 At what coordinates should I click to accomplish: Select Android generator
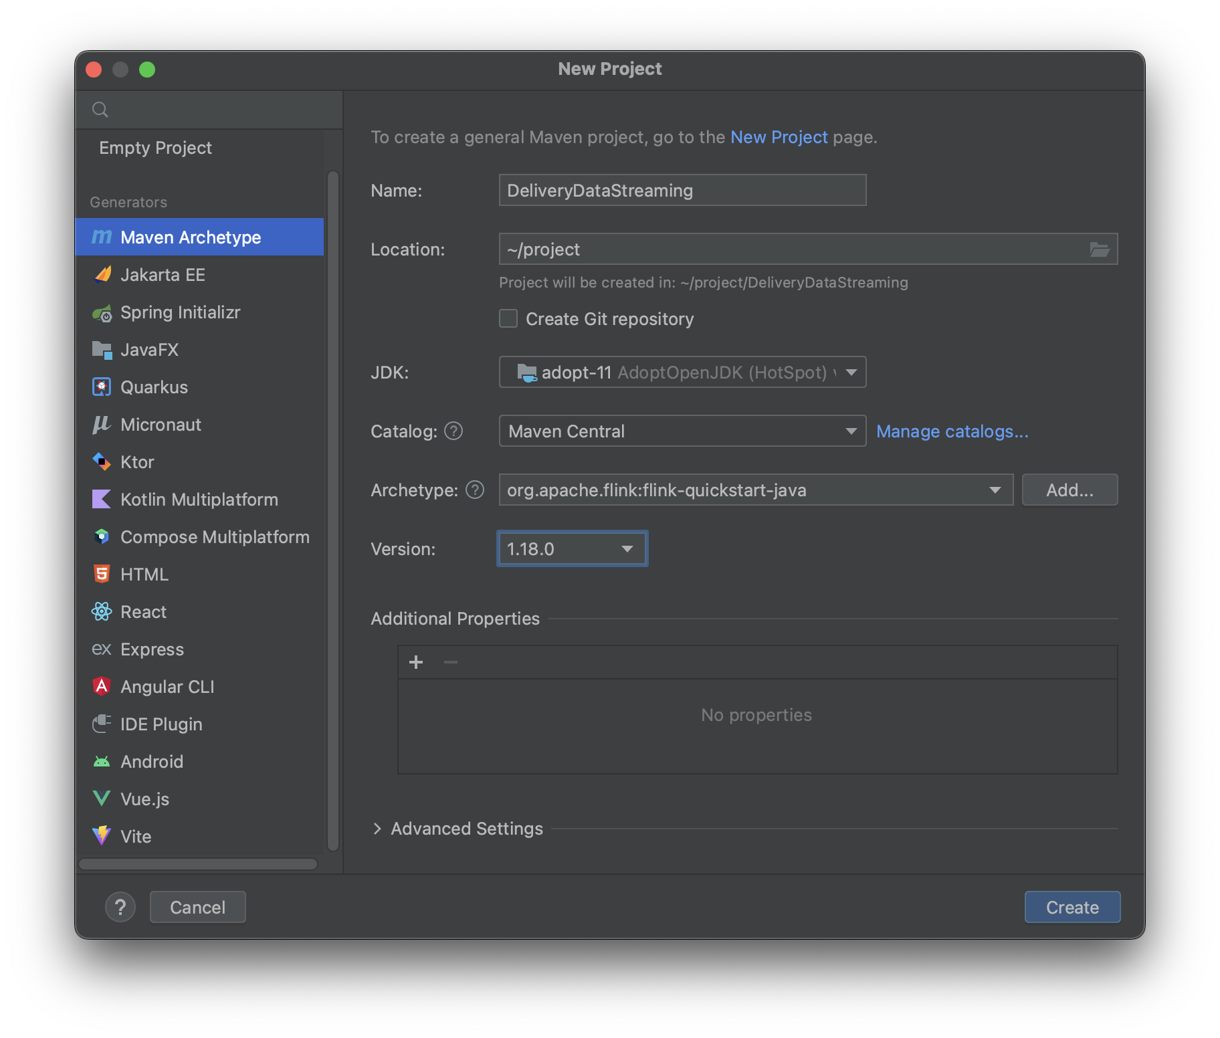(x=199, y=761)
